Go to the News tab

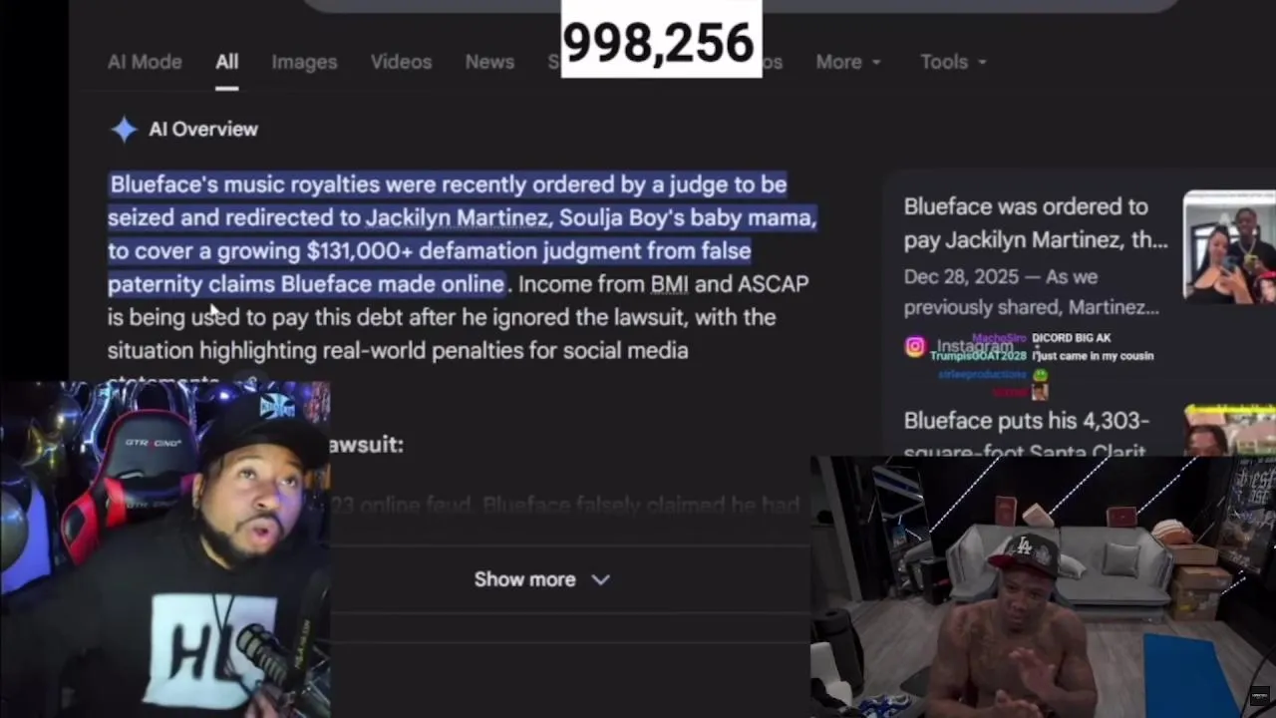489,62
